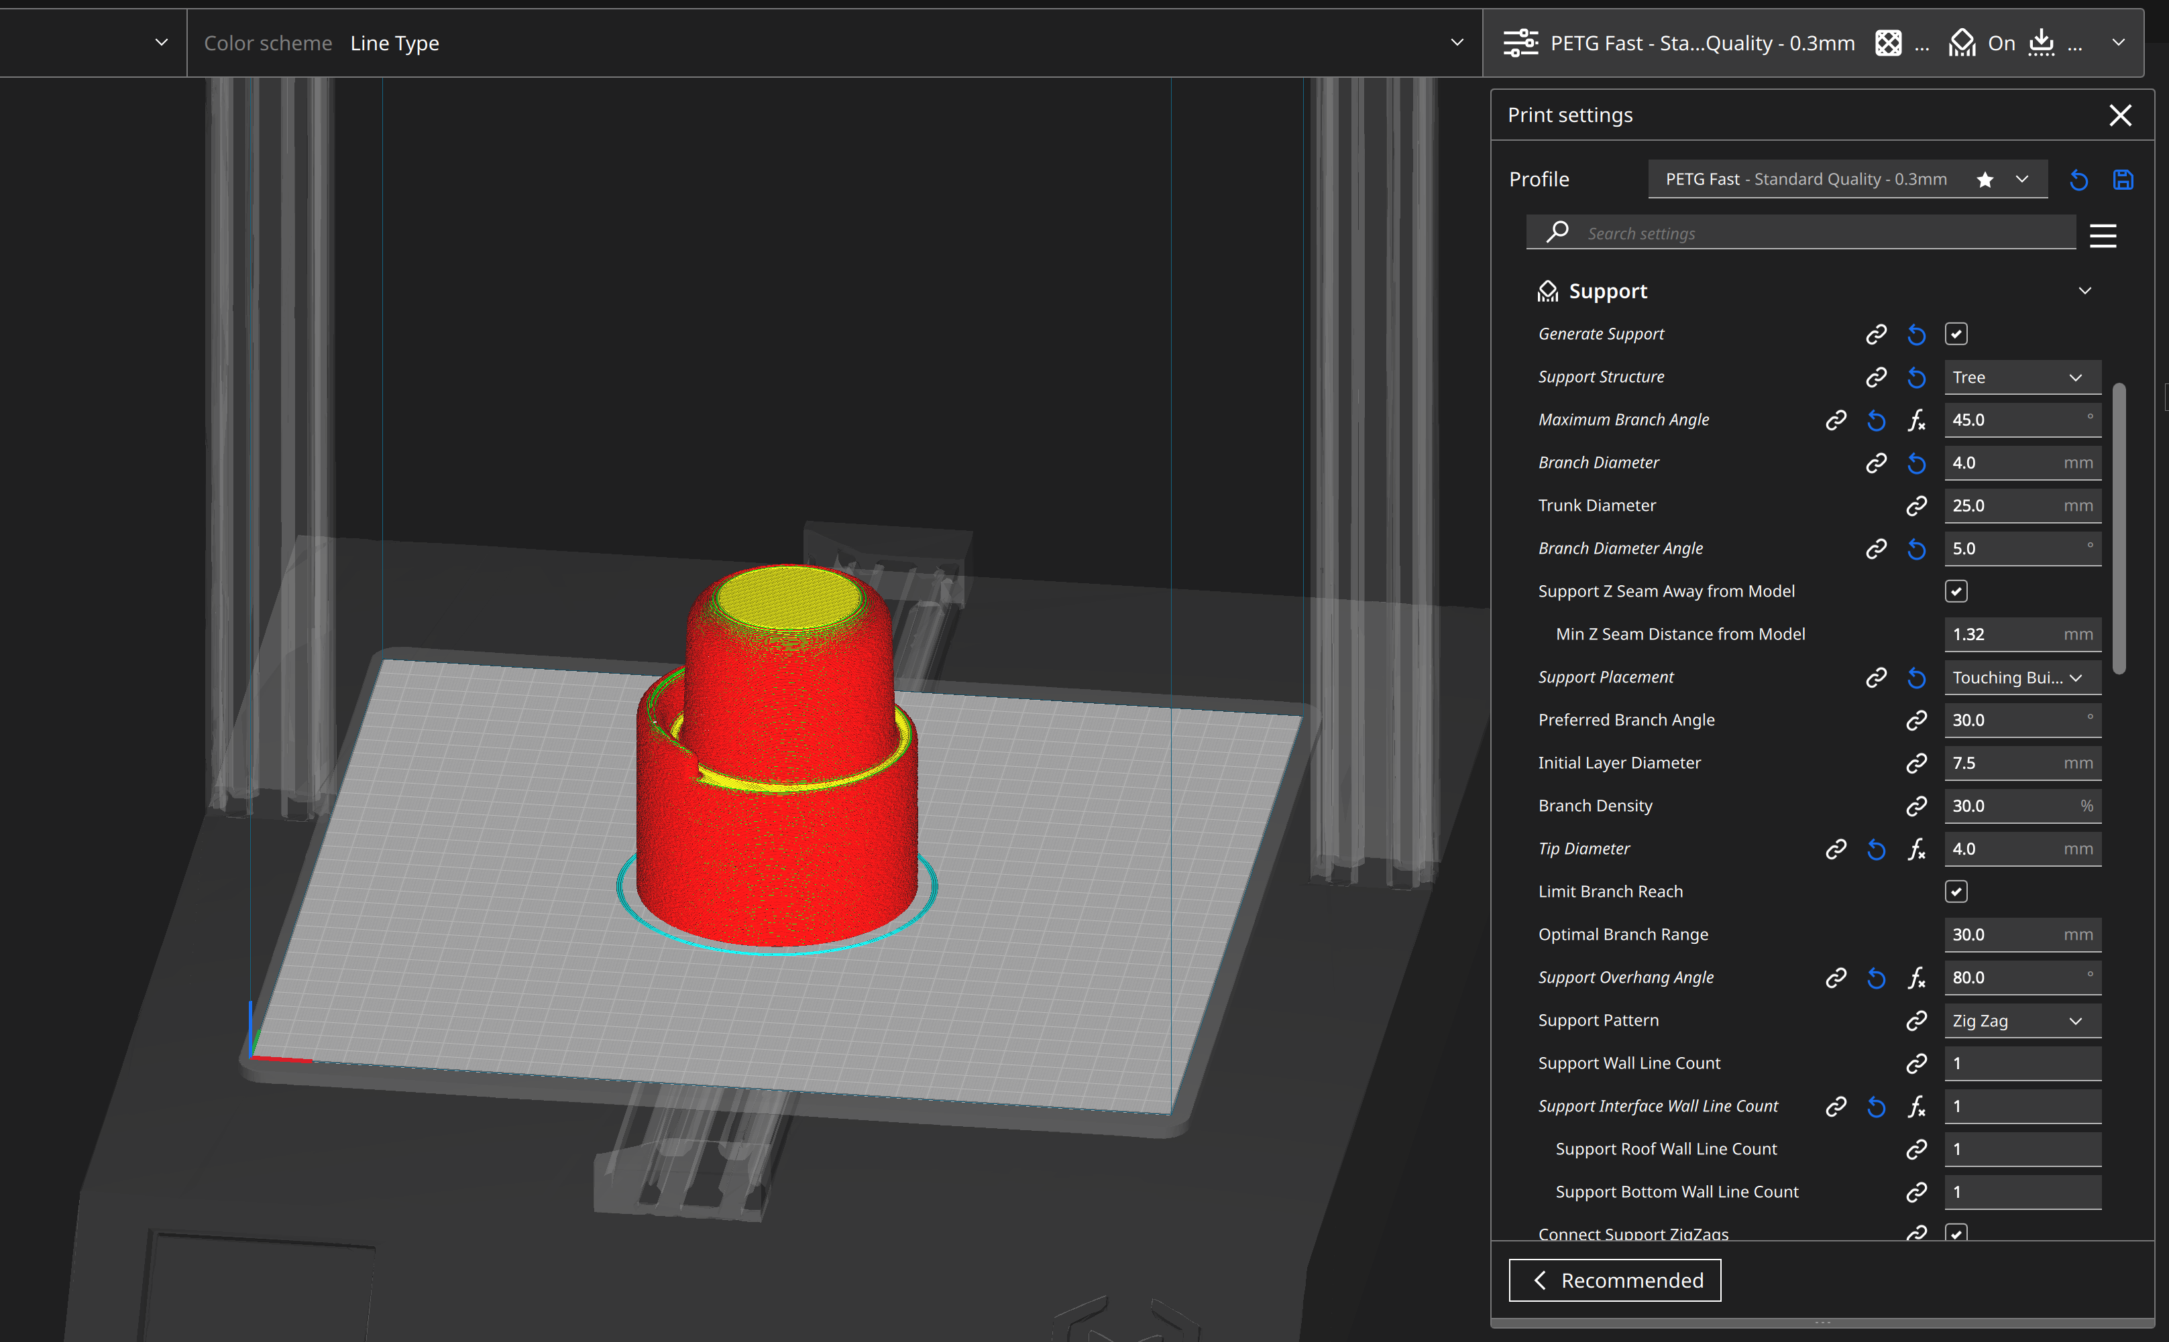Discard current profile changes
Image resolution: width=2169 pixels, height=1342 pixels.
[2078, 180]
